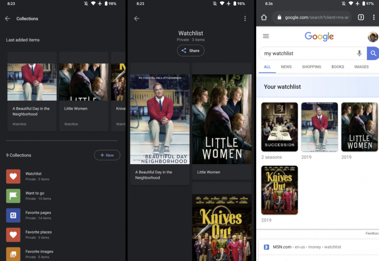Tap the Google logo
This screenshot has height=261, width=379.
tap(319, 36)
